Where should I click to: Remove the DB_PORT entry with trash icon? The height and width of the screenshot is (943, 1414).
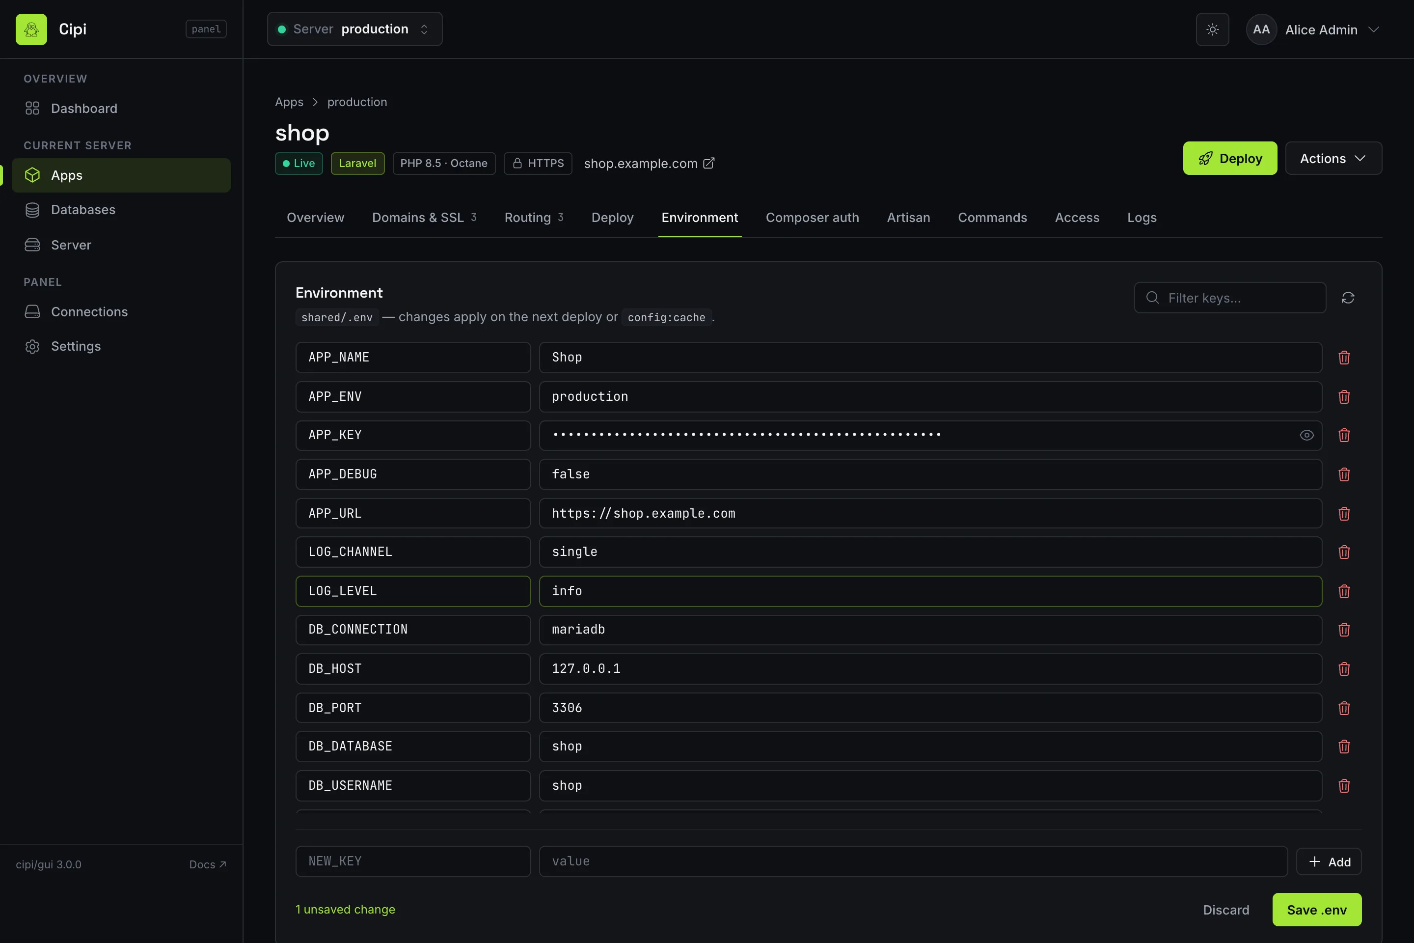coord(1344,708)
